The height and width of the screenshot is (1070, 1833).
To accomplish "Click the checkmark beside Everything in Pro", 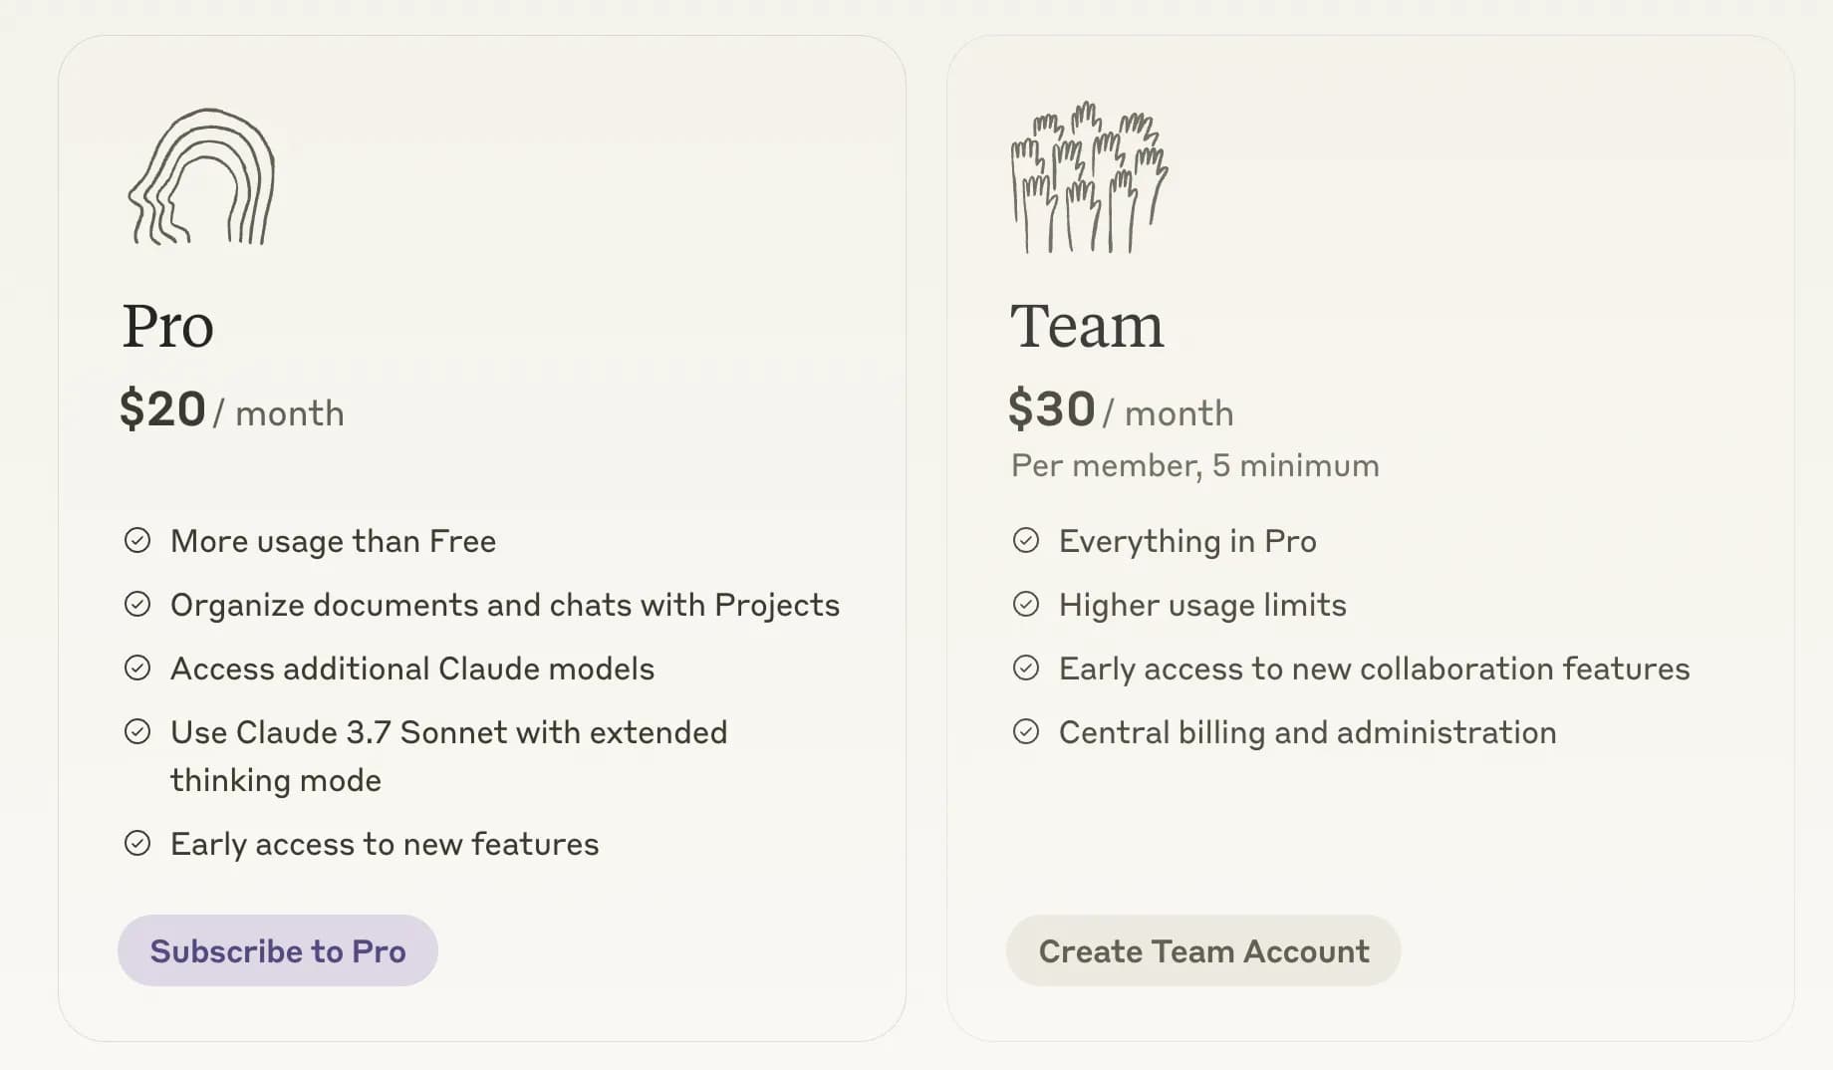I will (1026, 540).
